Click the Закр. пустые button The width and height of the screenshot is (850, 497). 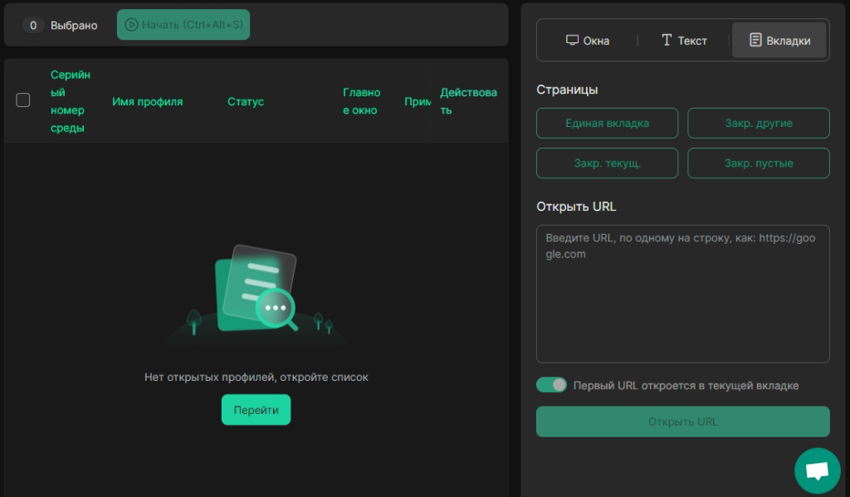pyautogui.click(x=759, y=163)
